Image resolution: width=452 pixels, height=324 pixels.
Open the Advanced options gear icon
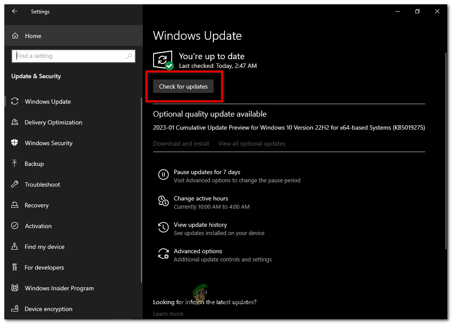163,254
